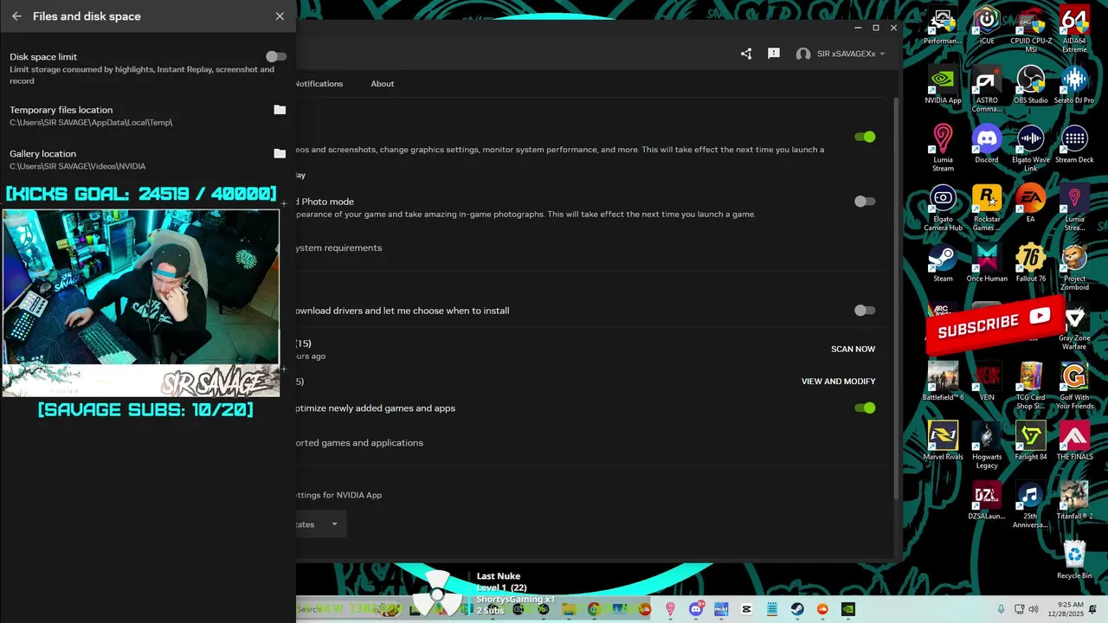Open the system requirements link
Viewport: 1108px width, 623px height.
[x=338, y=248]
